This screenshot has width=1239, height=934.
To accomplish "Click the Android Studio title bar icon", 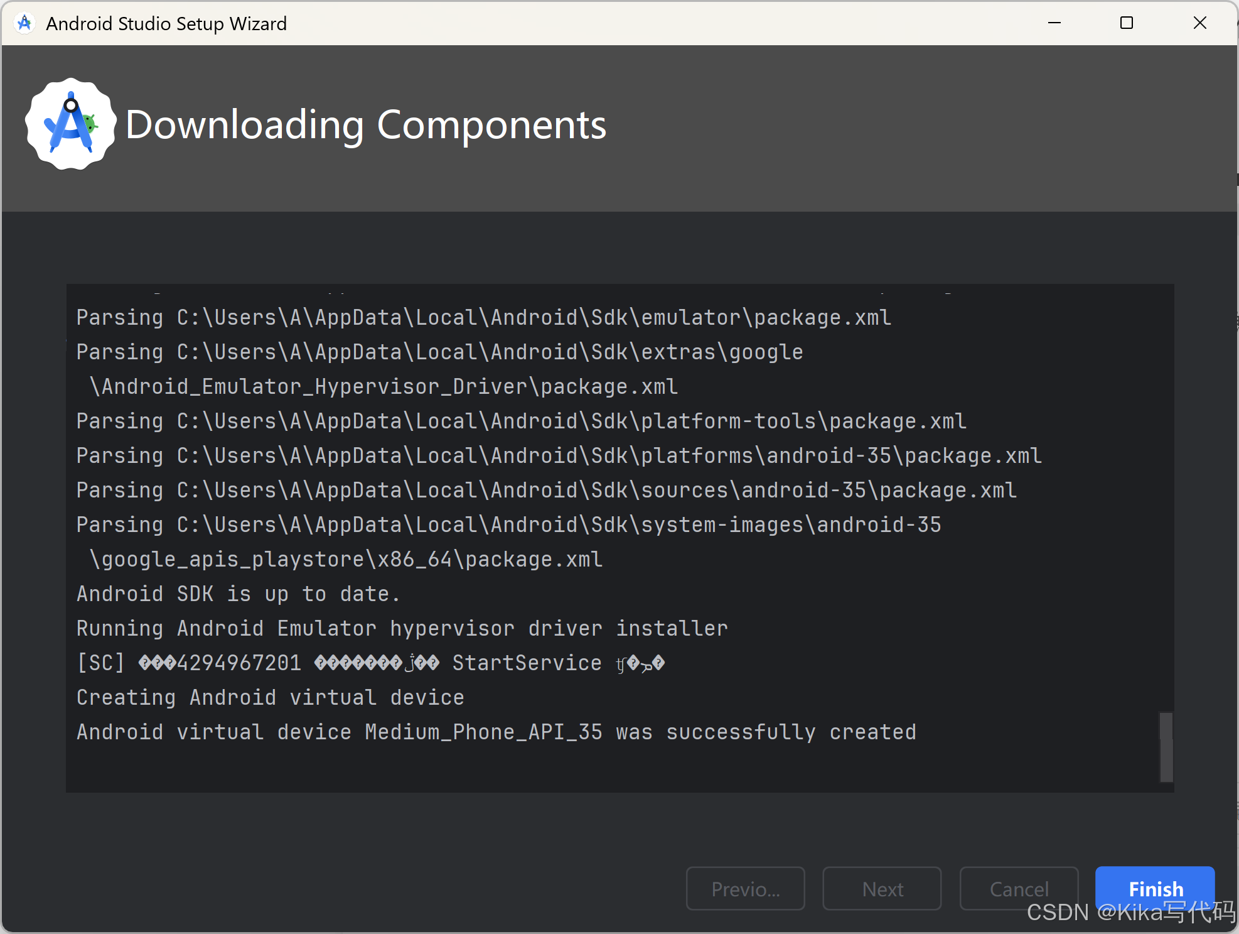I will [24, 23].
